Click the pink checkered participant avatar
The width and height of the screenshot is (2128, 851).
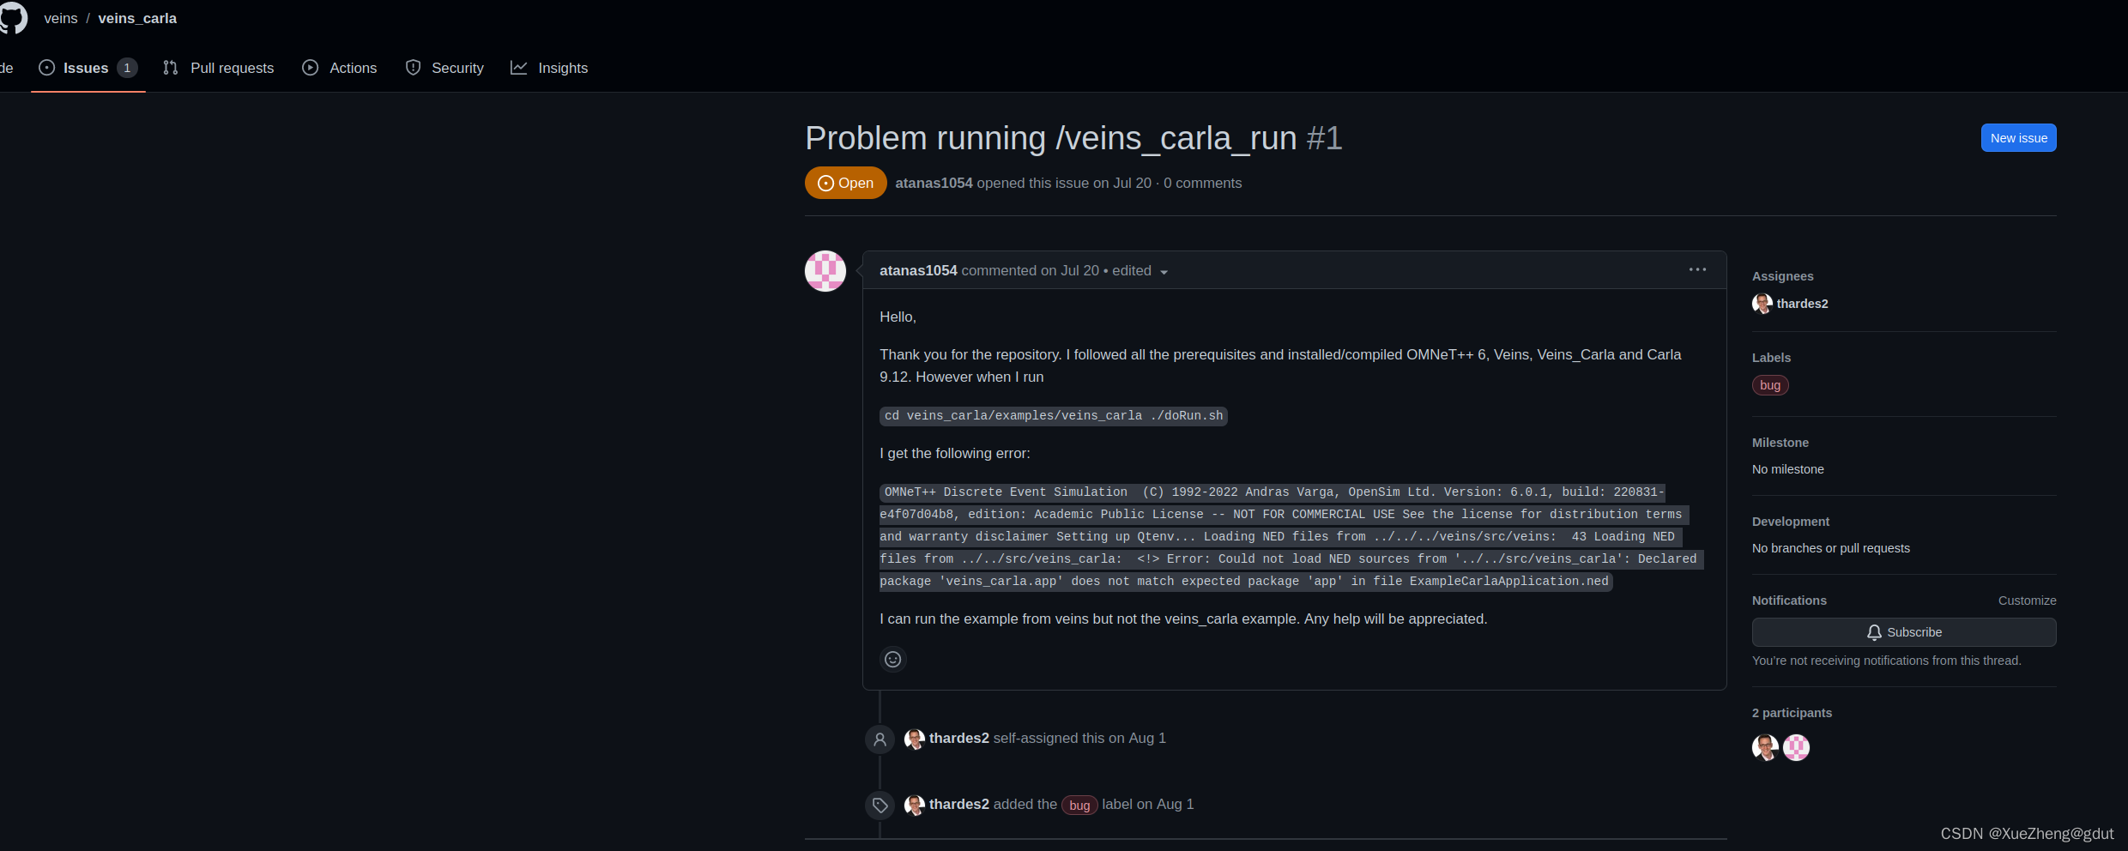point(1796,747)
